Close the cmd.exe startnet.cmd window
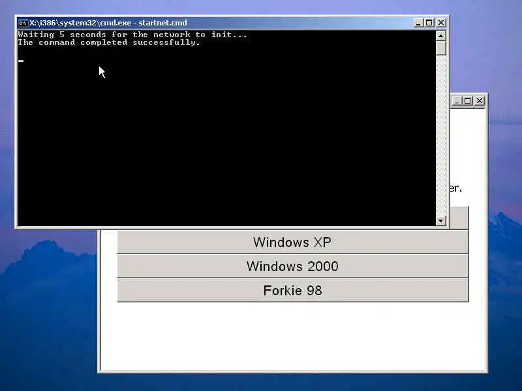 441,23
